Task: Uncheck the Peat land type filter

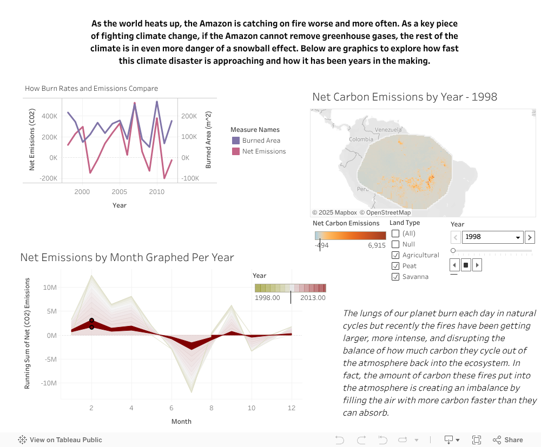Action: coord(395,265)
